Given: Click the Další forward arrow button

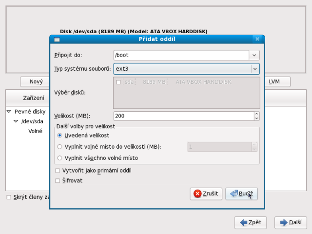Looking at the screenshot, I should (291, 222).
